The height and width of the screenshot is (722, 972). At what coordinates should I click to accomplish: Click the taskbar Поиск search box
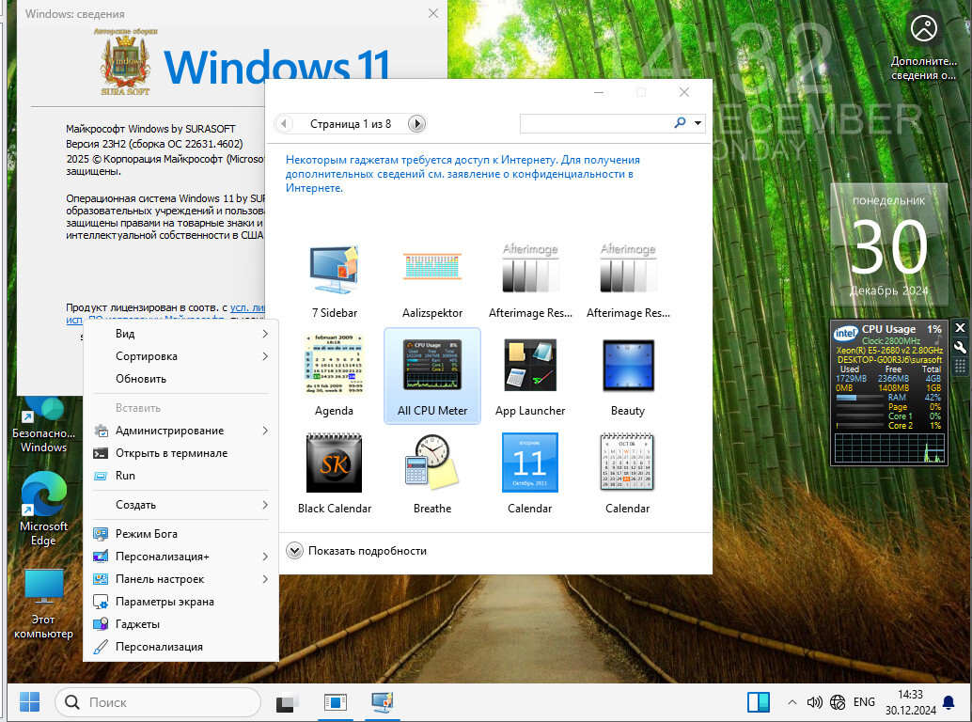click(x=157, y=702)
